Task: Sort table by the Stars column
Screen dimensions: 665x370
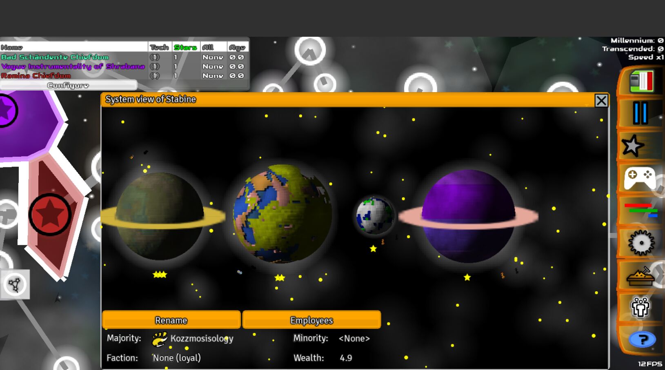Action: (x=185, y=47)
